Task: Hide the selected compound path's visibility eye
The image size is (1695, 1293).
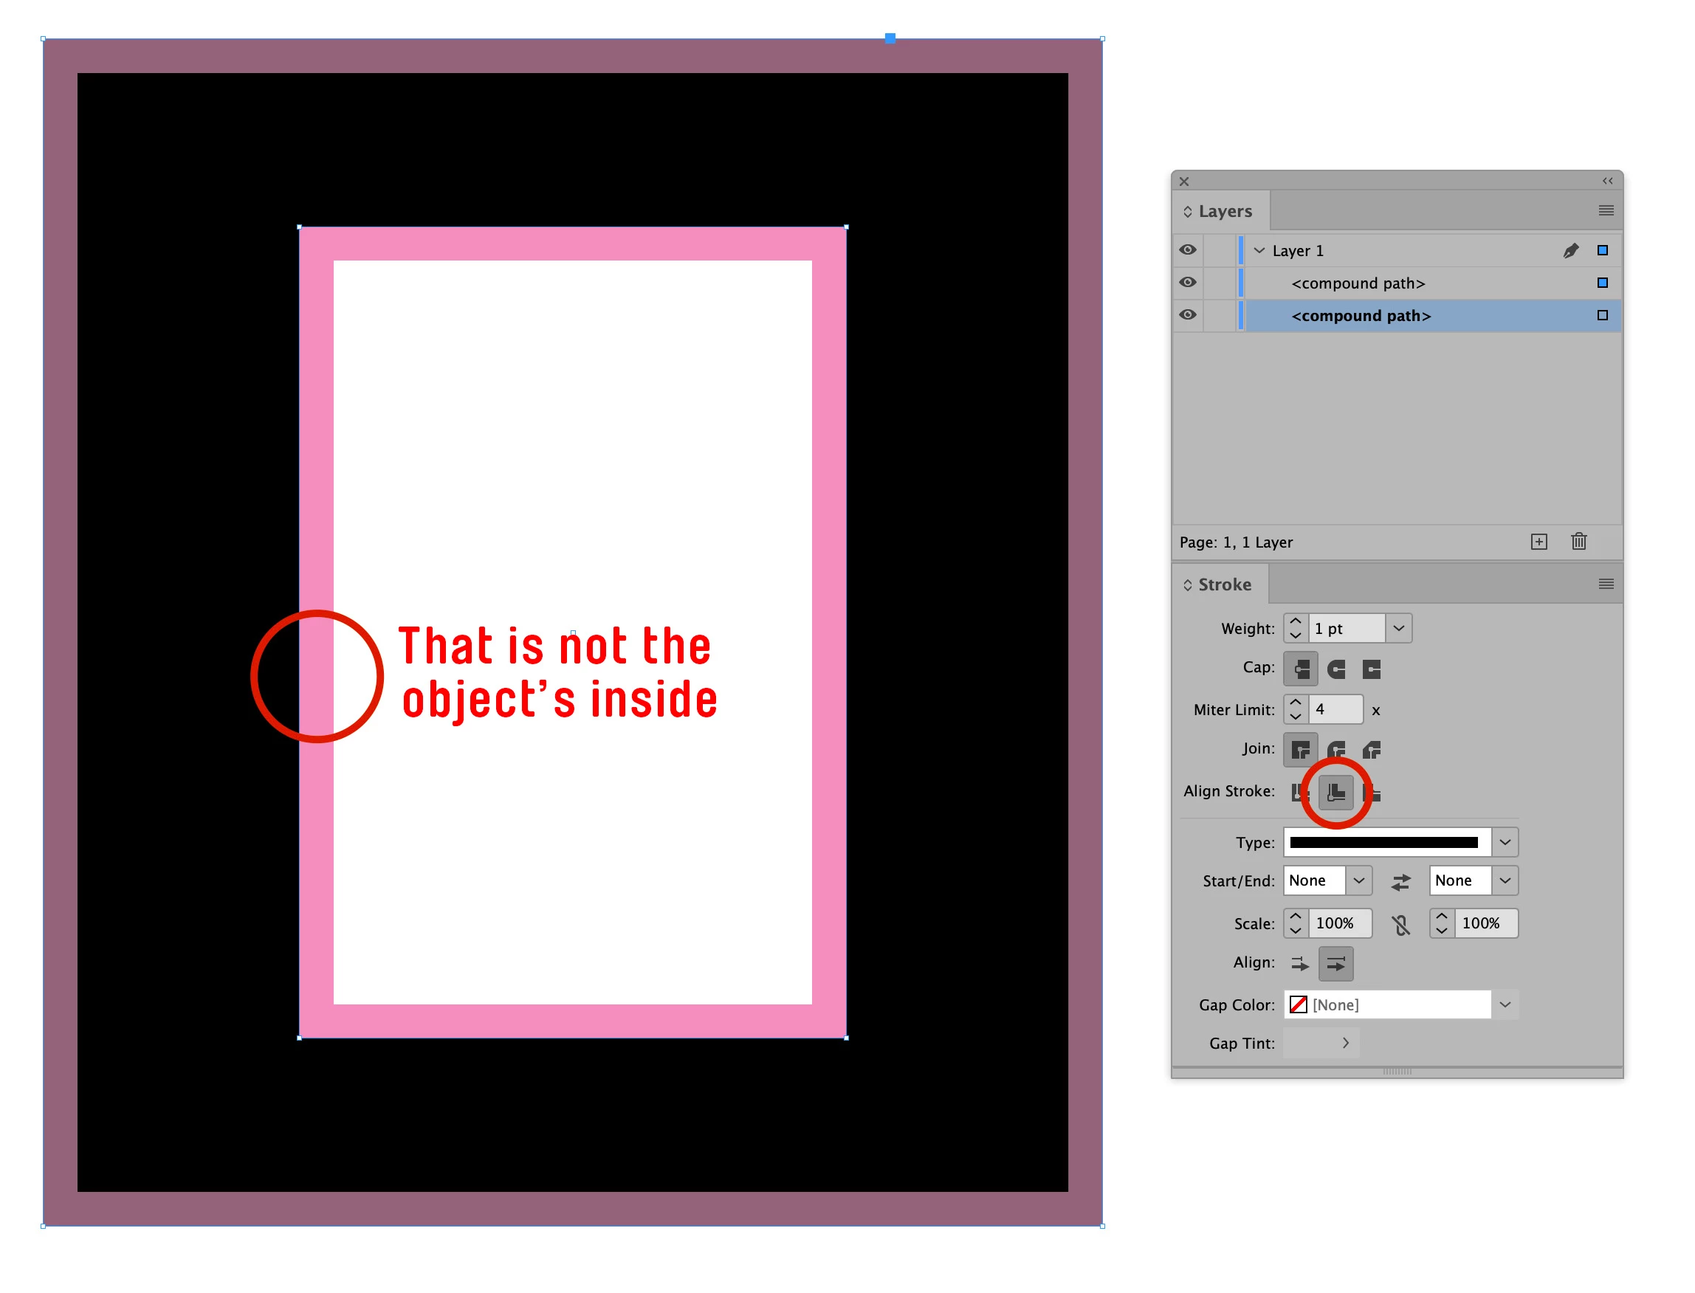Action: point(1188,316)
